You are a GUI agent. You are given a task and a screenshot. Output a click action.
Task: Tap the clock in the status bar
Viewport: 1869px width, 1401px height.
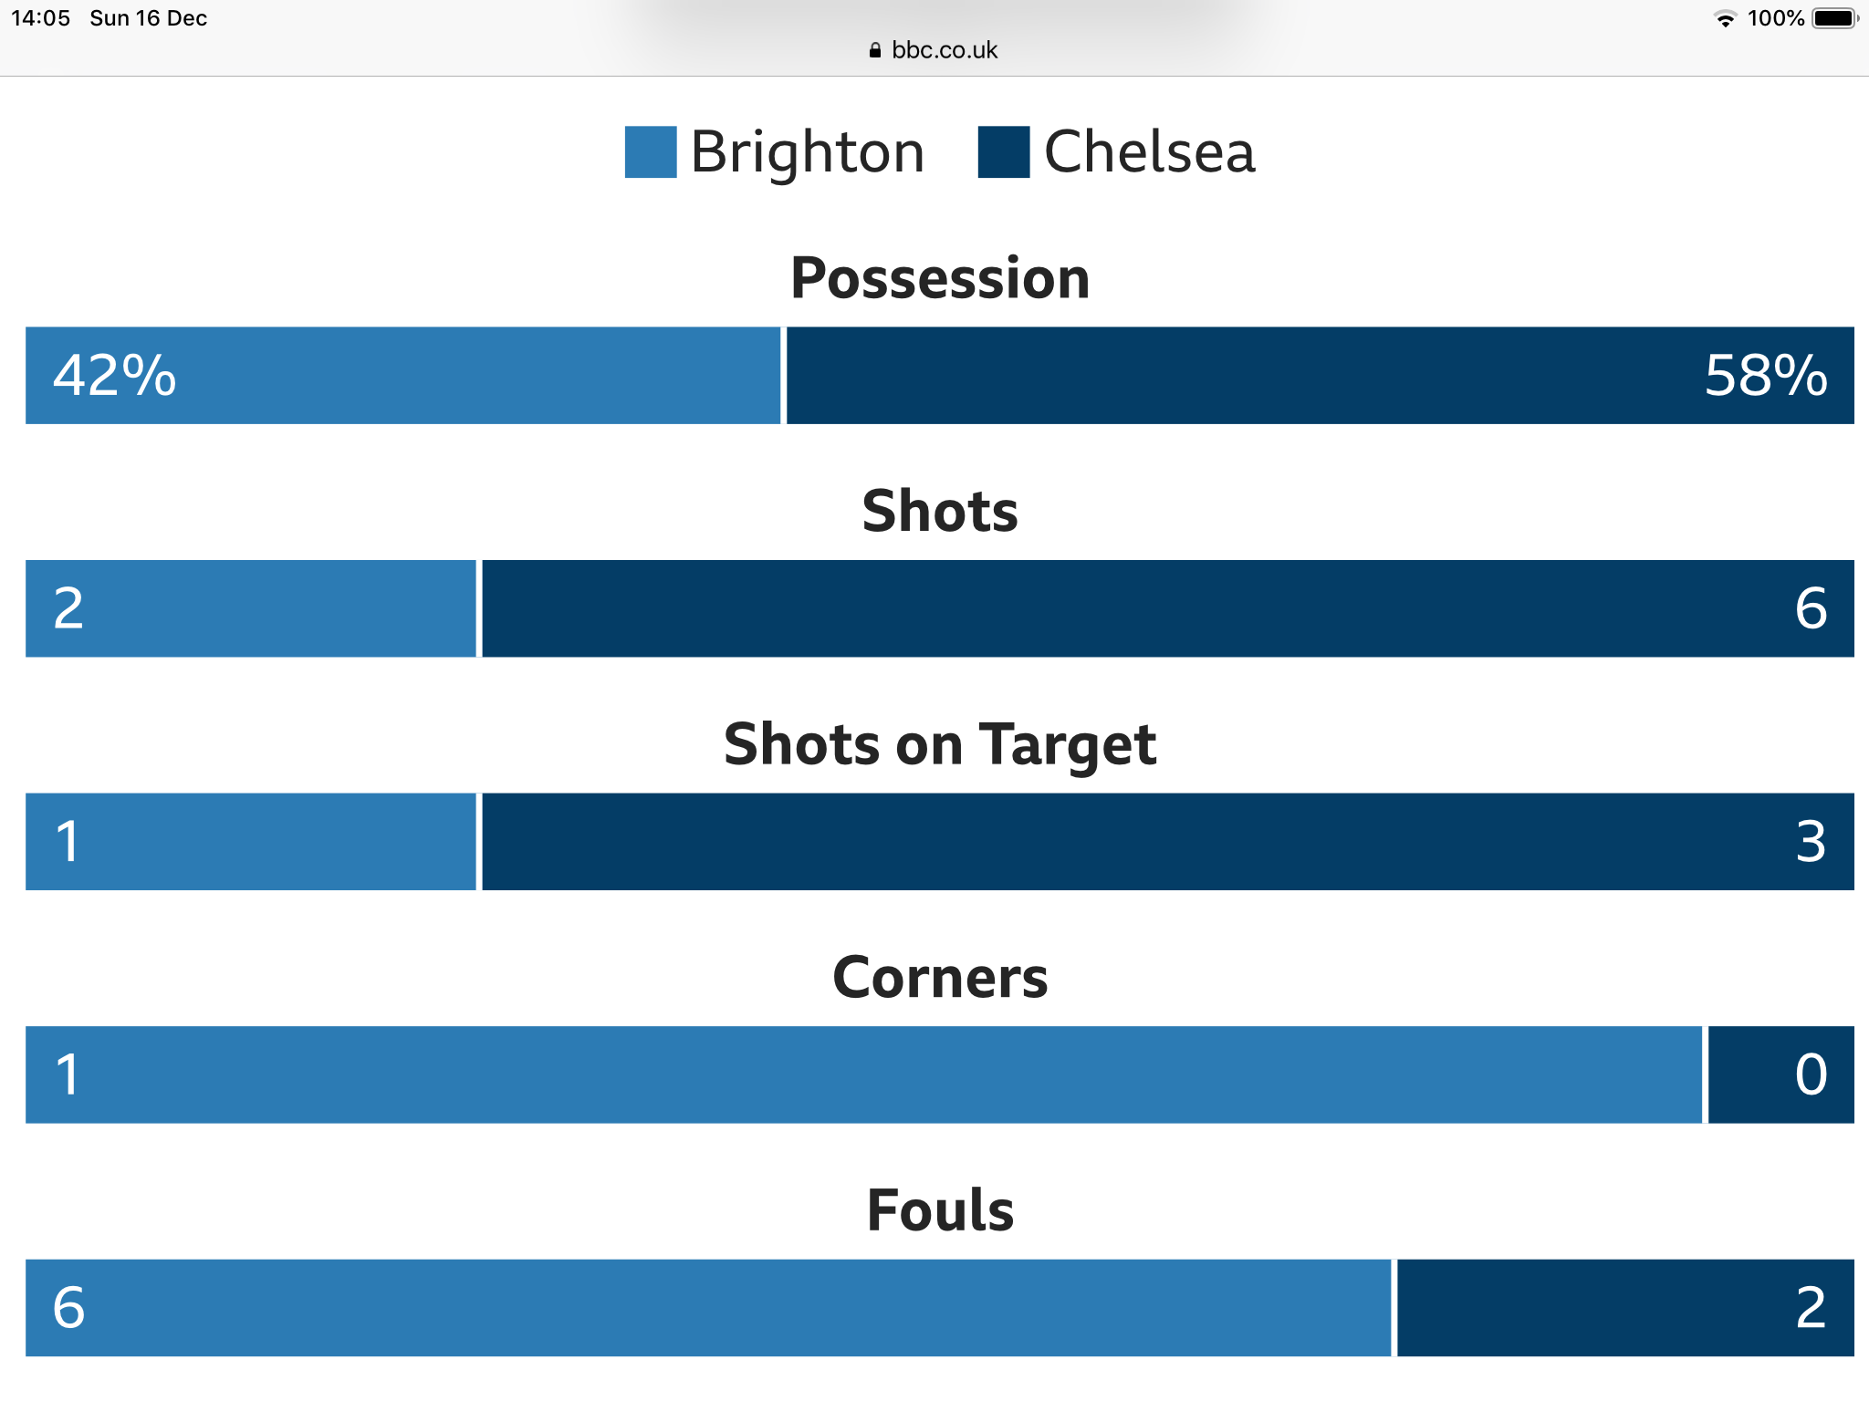(41, 18)
